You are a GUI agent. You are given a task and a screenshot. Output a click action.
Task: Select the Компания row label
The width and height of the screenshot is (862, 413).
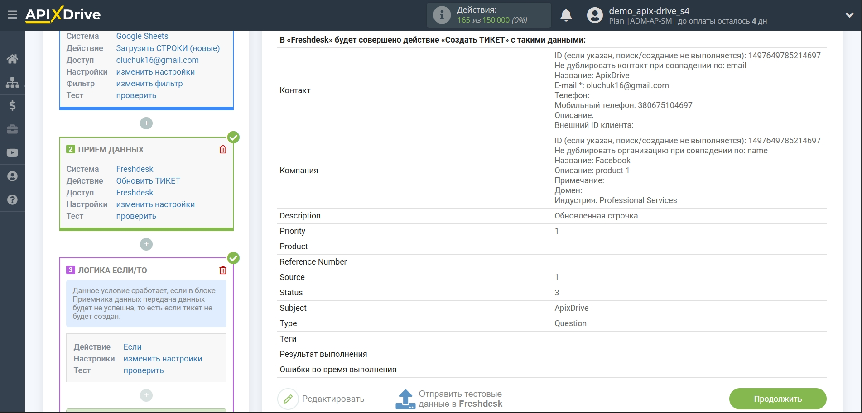pos(299,171)
